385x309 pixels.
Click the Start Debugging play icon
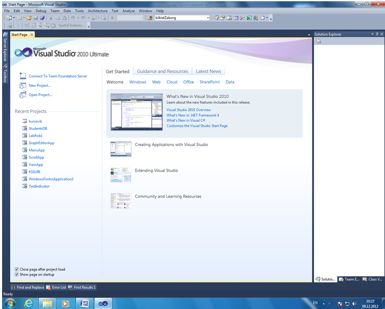coord(112,18)
